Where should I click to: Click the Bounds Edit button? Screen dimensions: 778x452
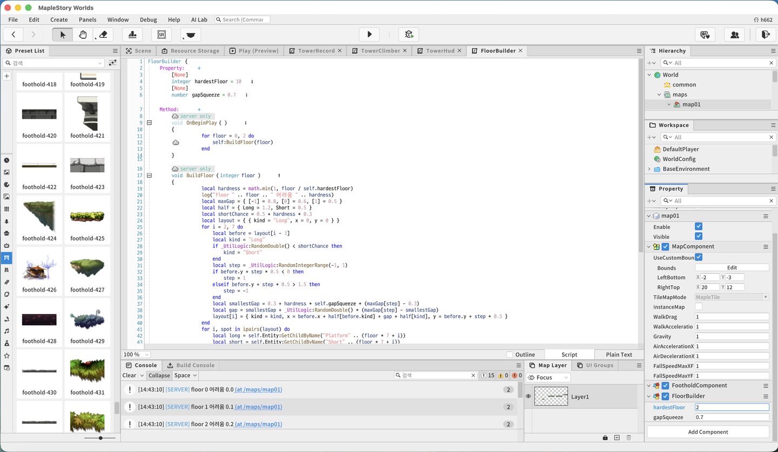tap(732, 268)
